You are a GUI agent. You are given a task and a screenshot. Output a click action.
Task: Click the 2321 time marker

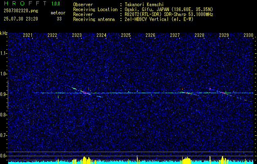[x=28, y=35]
